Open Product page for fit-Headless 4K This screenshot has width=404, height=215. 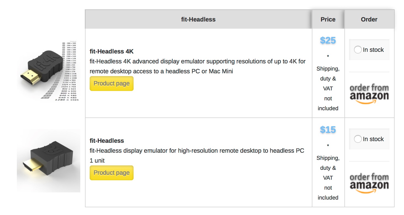click(x=111, y=84)
